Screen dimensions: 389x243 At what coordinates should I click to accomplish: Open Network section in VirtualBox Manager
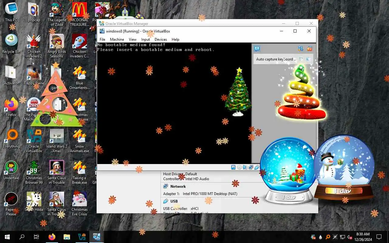coord(178,187)
